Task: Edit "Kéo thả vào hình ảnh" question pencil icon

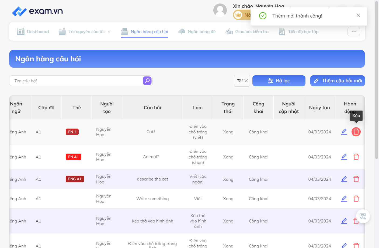Action: point(344,221)
